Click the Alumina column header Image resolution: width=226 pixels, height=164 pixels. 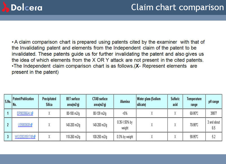click(125, 102)
